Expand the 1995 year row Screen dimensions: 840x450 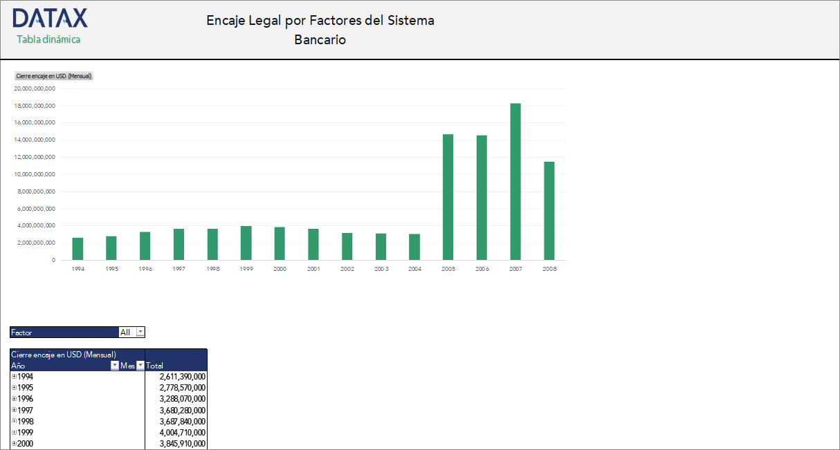click(14, 388)
